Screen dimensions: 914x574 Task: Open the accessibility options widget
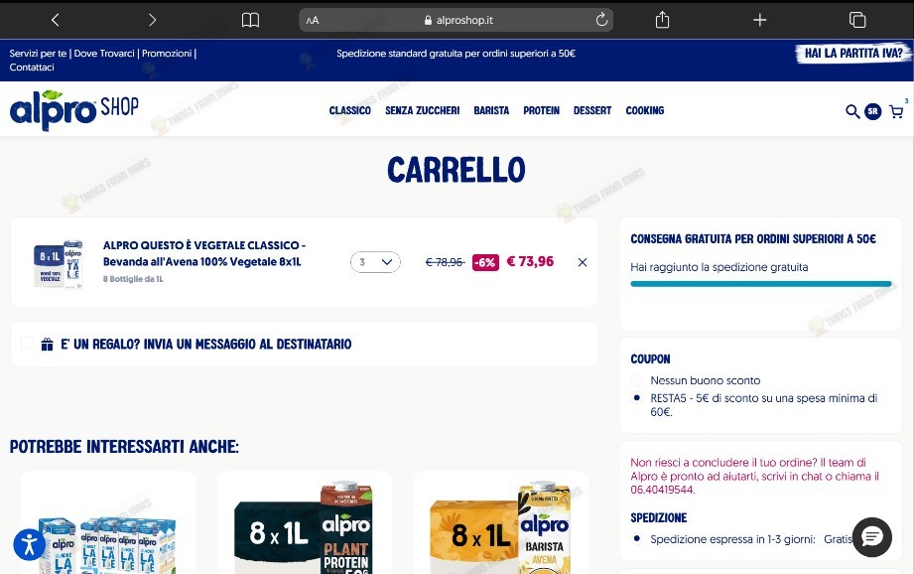pos(29,544)
